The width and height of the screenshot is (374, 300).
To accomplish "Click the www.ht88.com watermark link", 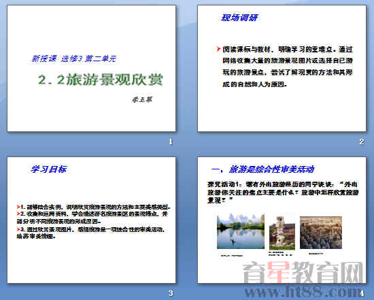I will tap(302, 292).
